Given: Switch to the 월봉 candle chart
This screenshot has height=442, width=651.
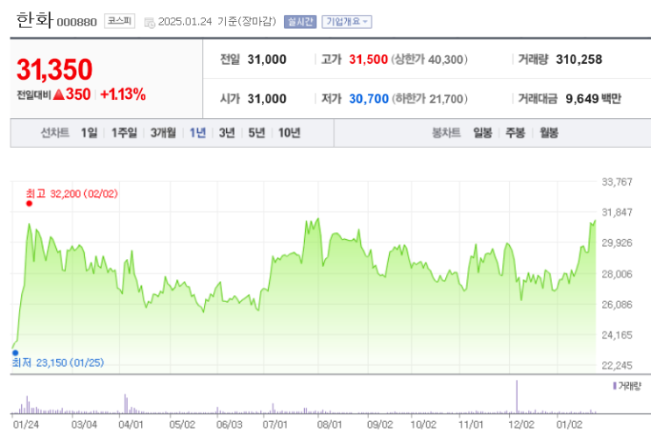Looking at the screenshot, I should pos(548,133).
